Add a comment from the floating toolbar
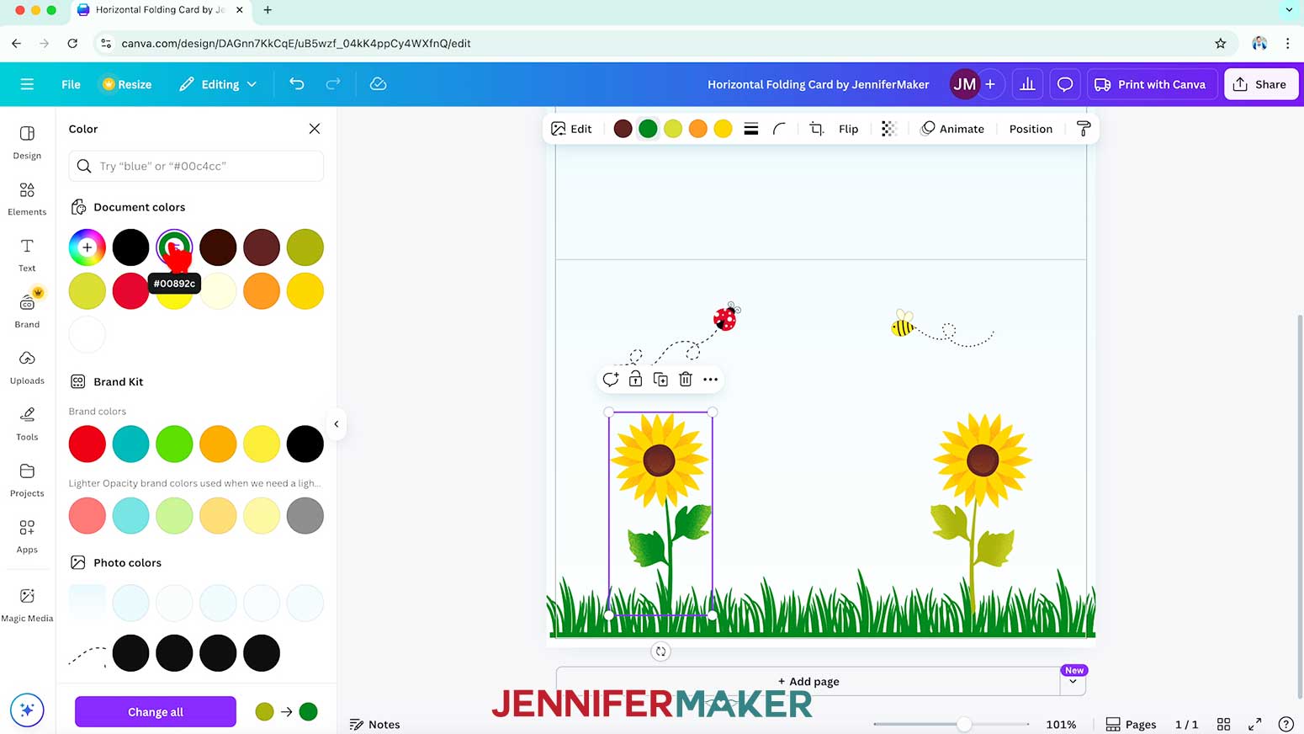The width and height of the screenshot is (1304, 734). (611, 380)
